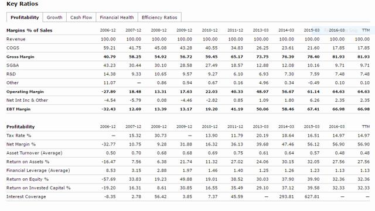375x211 pixels.
Task: Click Gross Margin value 40.79
Action: pos(110,57)
